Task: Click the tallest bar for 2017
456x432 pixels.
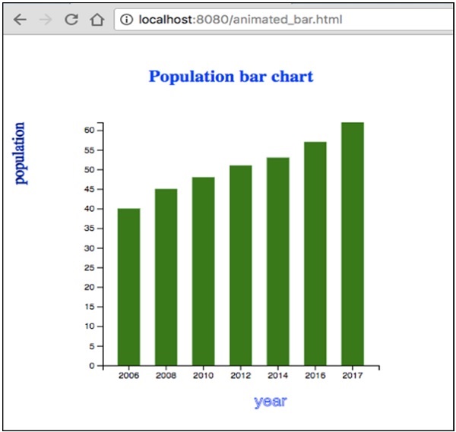Action: (352, 243)
